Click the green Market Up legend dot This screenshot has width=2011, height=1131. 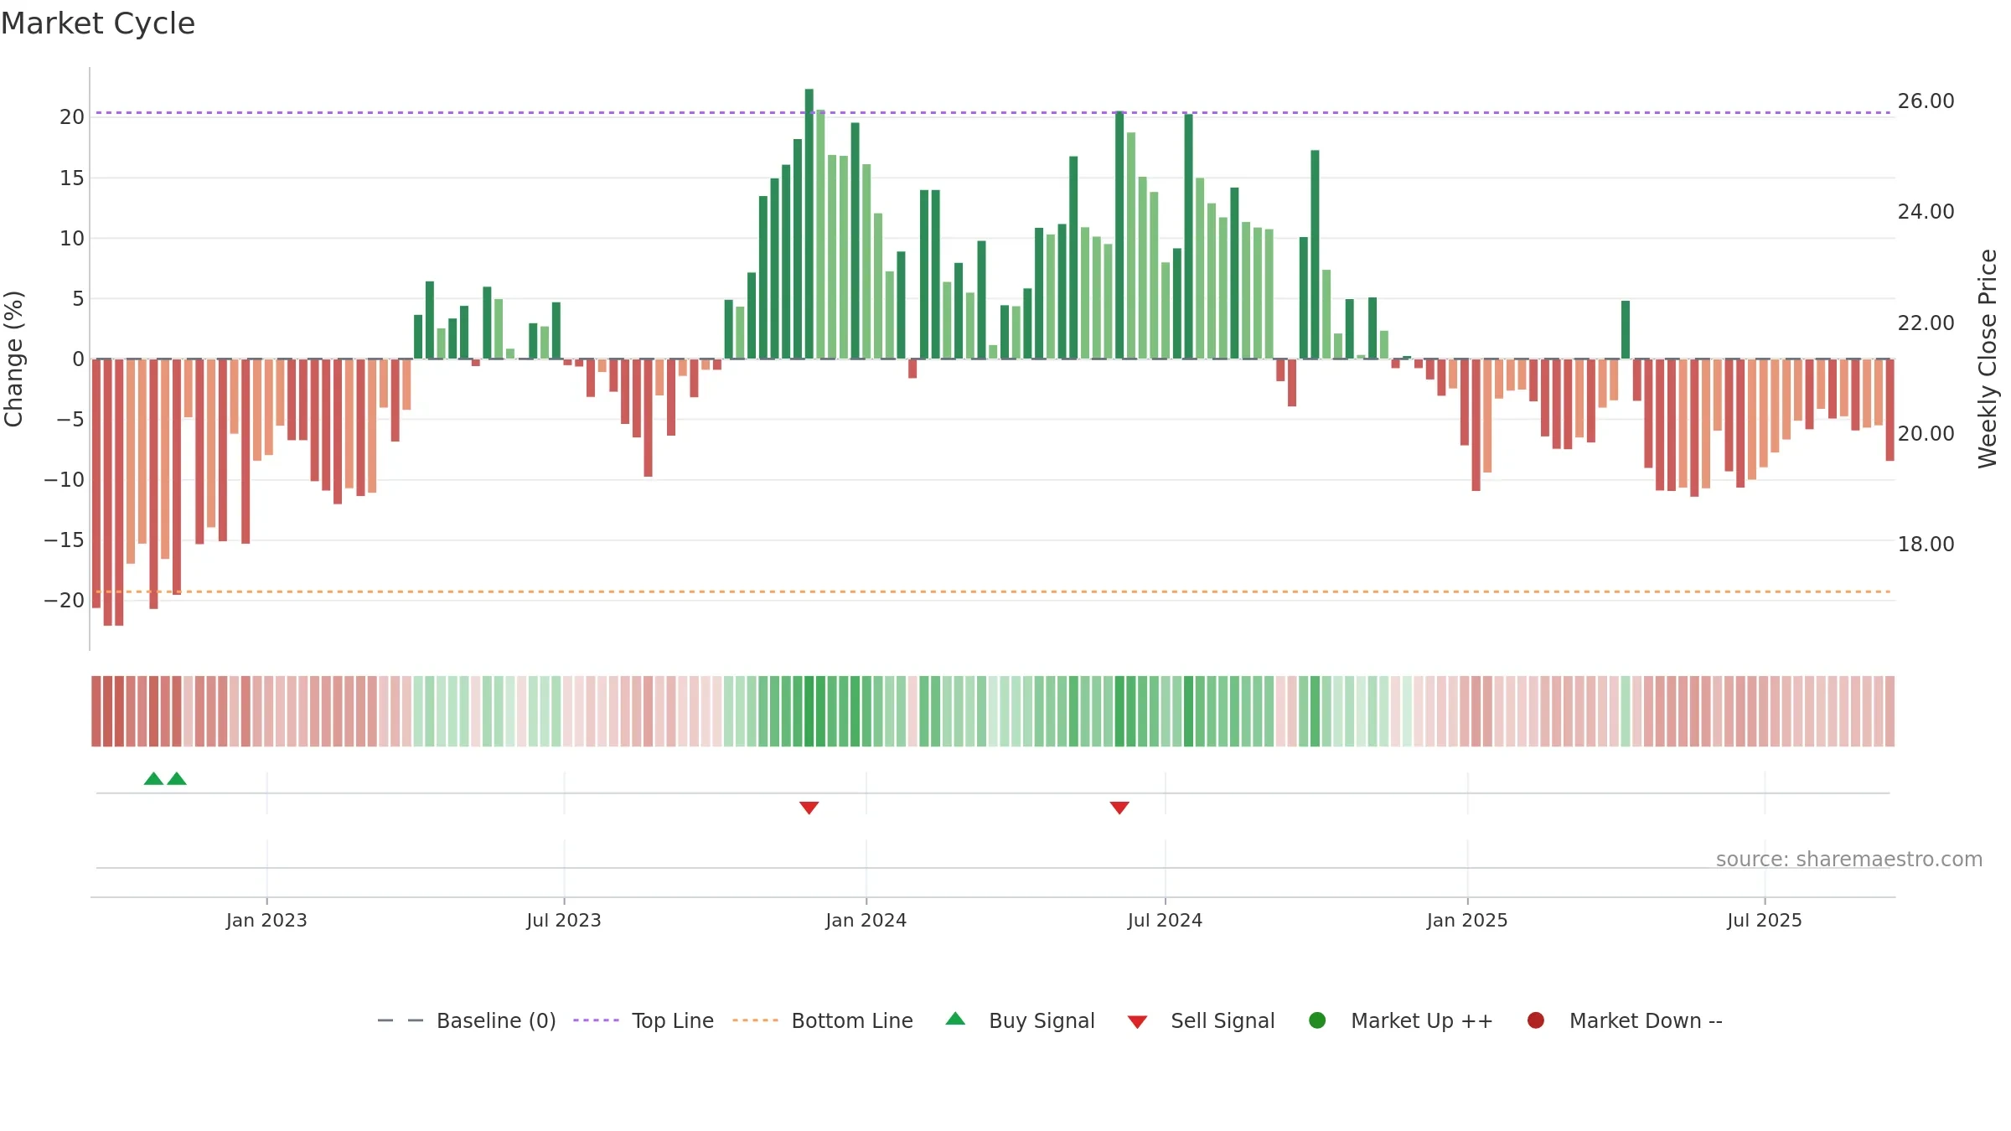[1317, 1020]
